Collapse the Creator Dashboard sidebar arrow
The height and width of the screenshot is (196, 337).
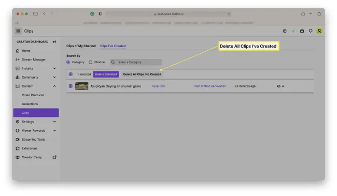click(54, 42)
